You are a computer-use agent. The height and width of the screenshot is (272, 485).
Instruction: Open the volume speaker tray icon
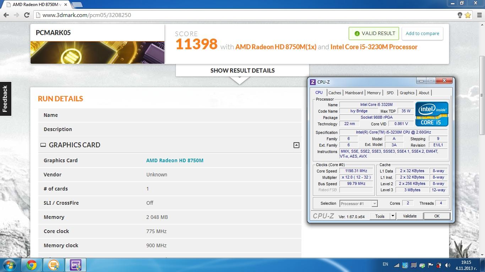point(448,265)
